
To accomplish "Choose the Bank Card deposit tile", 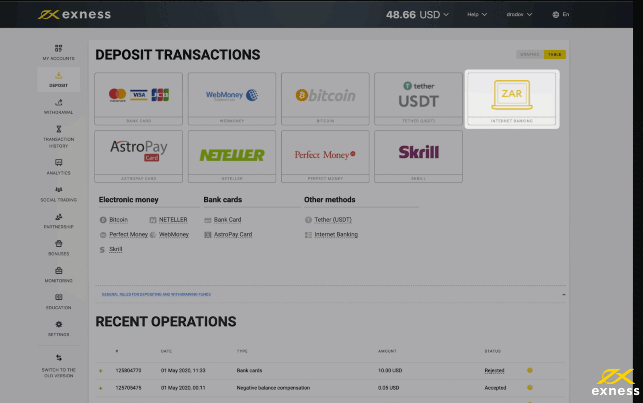I will click(139, 99).
